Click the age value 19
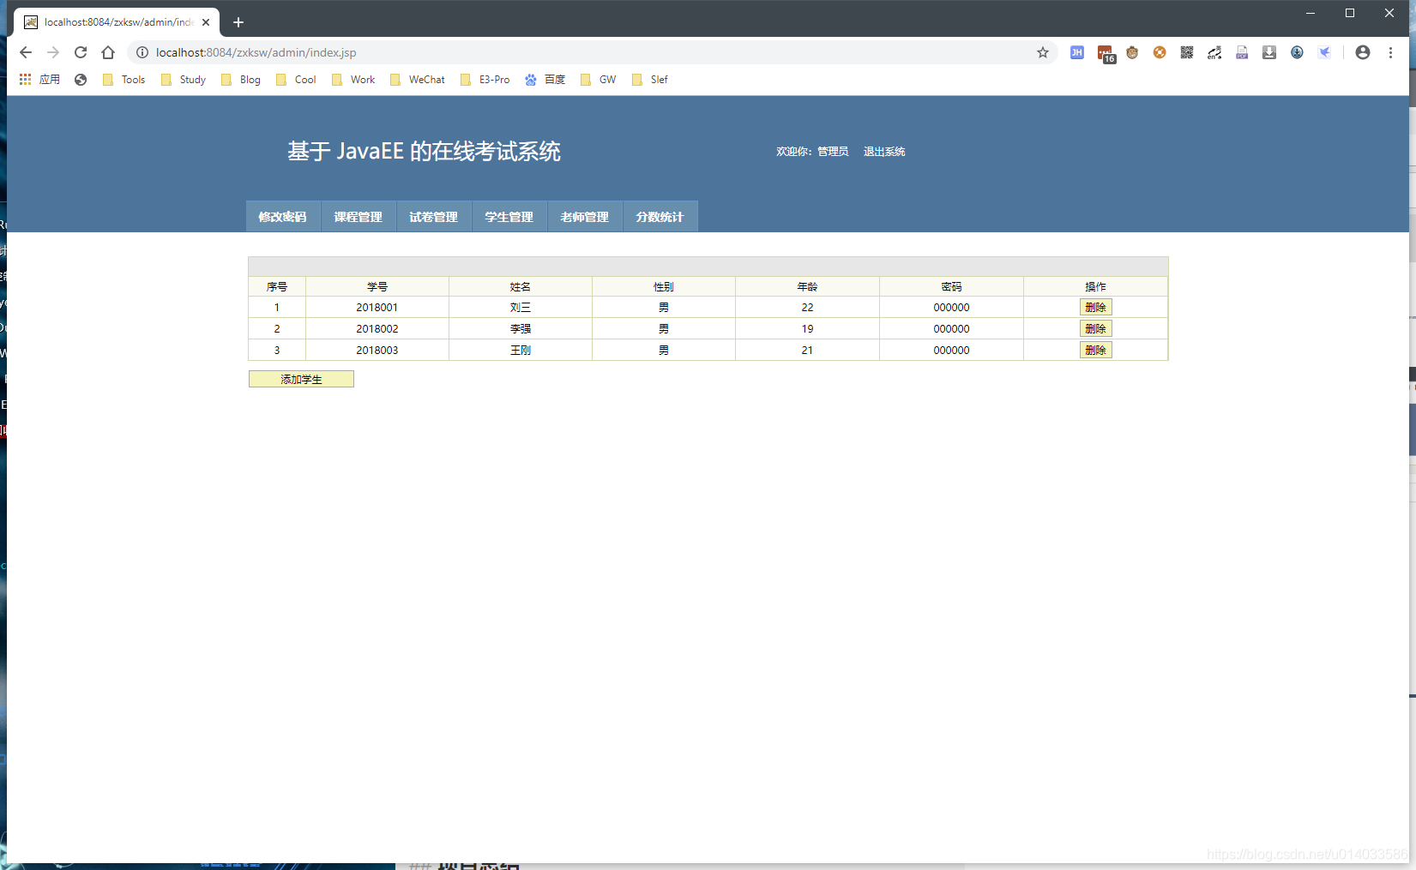Viewport: 1416px width, 870px height. point(807,328)
